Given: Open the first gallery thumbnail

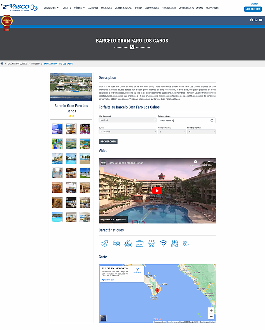Looking at the screenshot, I should coord(57,129).
